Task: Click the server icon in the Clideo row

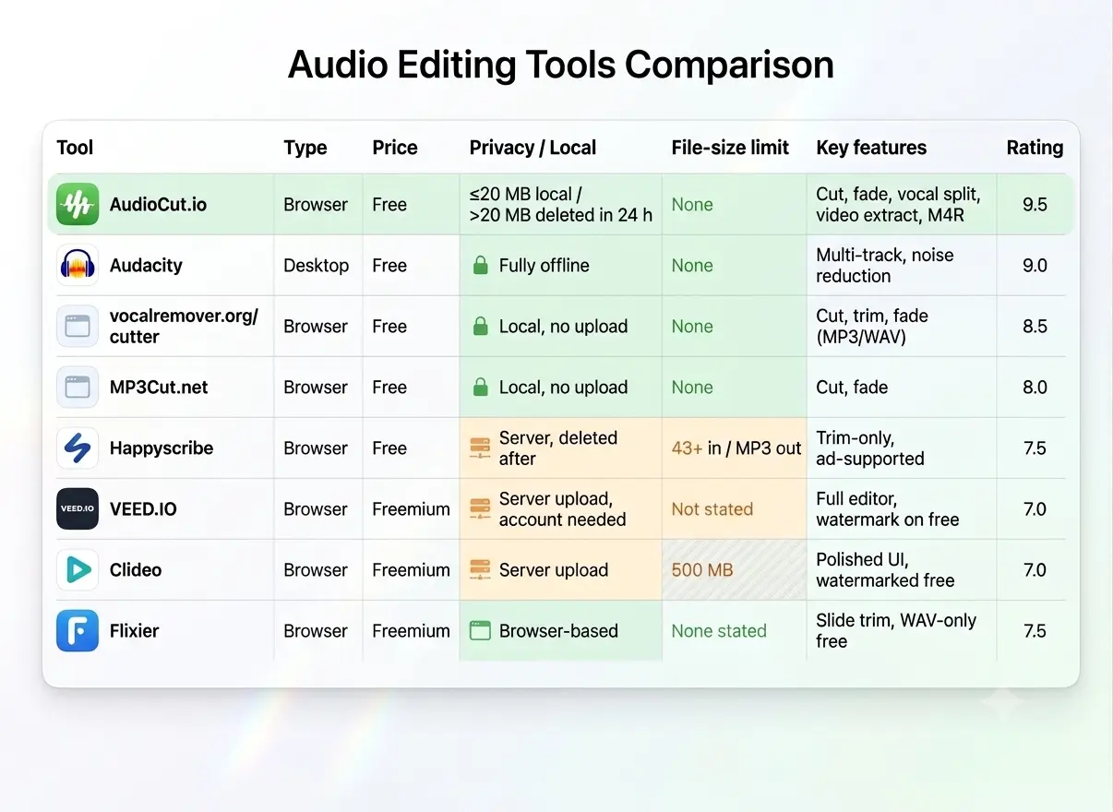Action: pyautogui.click(x=480, y=570)
